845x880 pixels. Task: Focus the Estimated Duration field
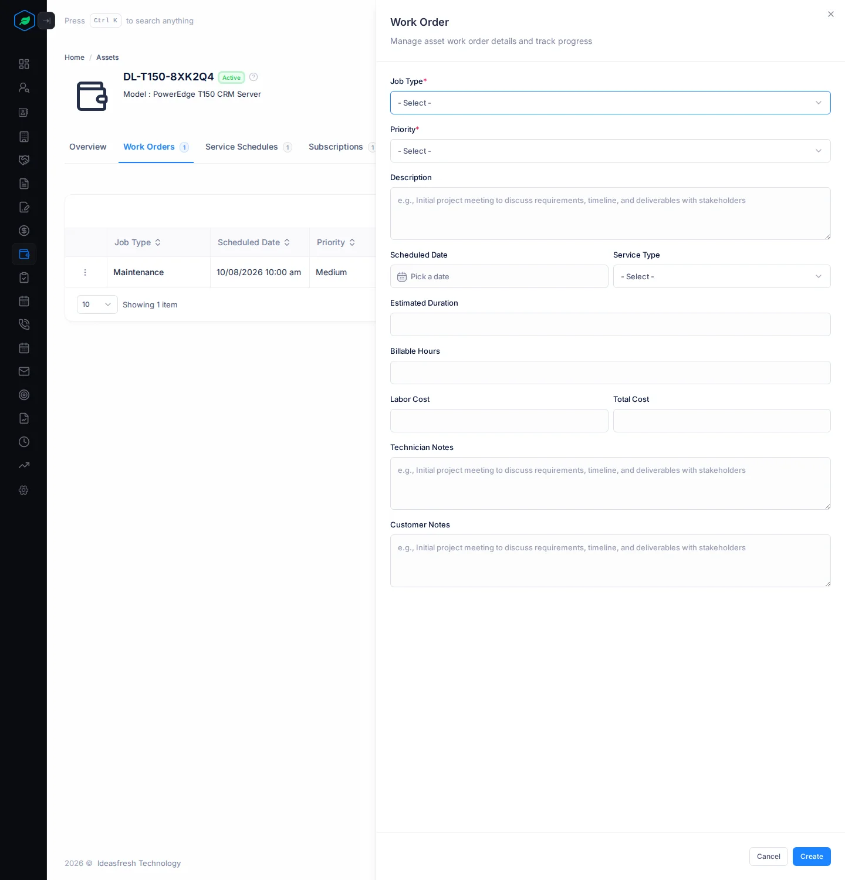tap(610, 324)
